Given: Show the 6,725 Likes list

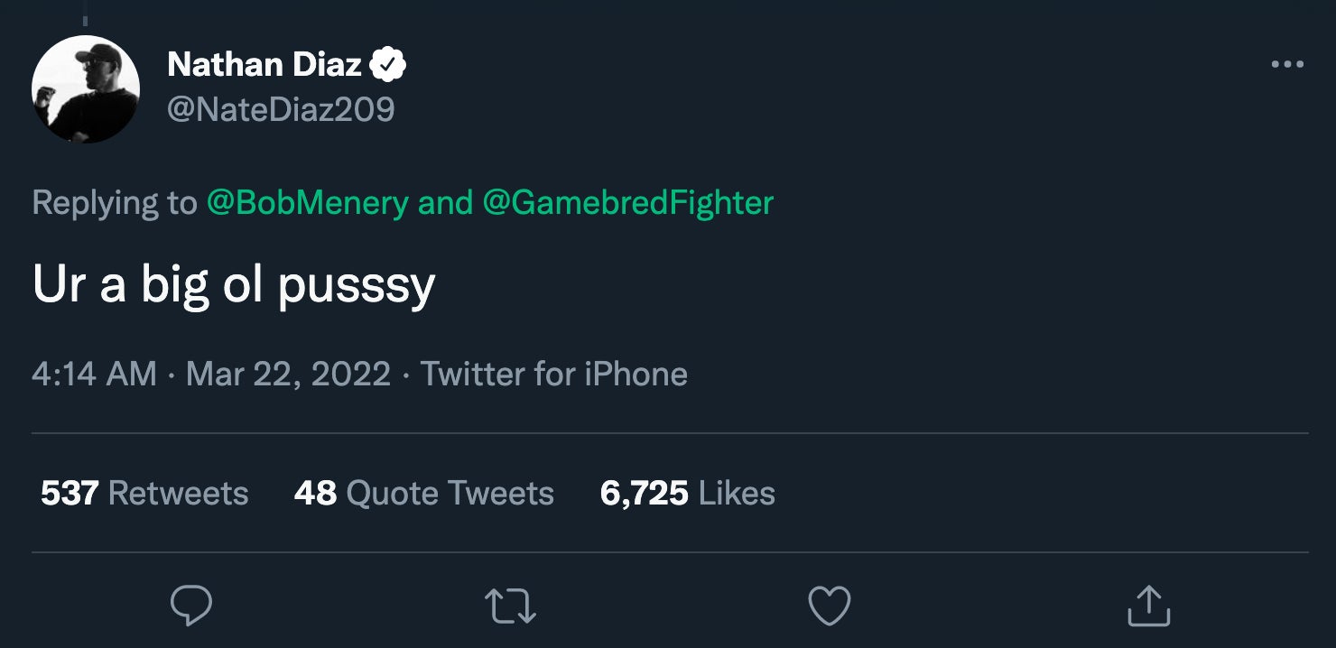Looking at the screenshot, I should click(x=687, y=494).
